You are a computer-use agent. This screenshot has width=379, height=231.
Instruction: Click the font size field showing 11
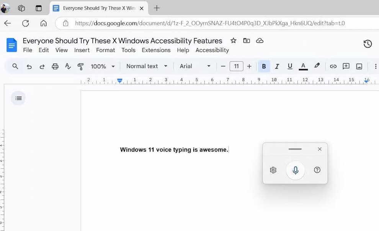click(x=236, y=66)
